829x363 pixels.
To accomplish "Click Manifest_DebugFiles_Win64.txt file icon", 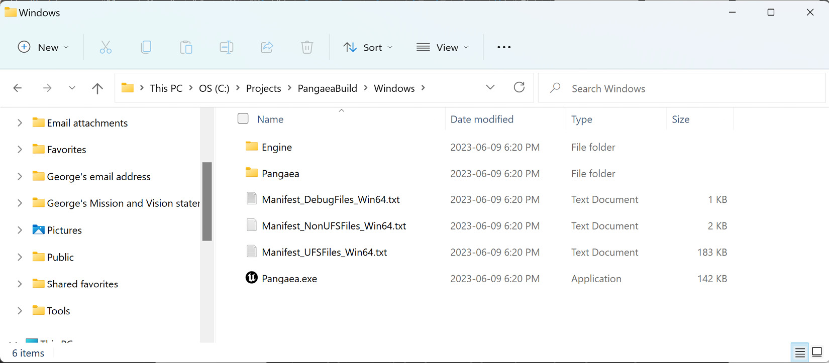I will click(x=252, y=199).
